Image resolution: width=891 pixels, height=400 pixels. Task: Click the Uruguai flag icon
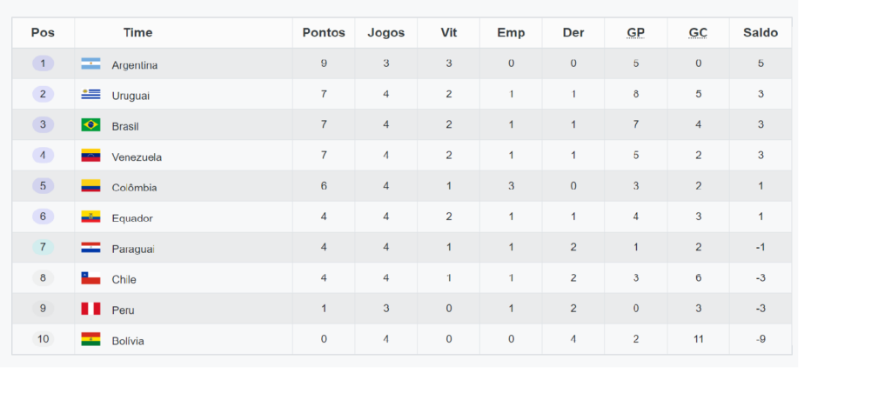(x=90, y=94)
